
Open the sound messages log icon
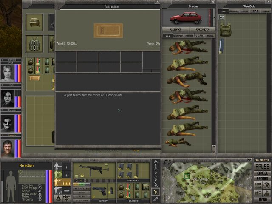[x=258, y=193]
